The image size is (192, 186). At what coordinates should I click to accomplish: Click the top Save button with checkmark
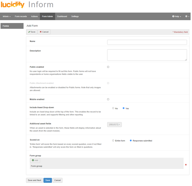point(32,32)
